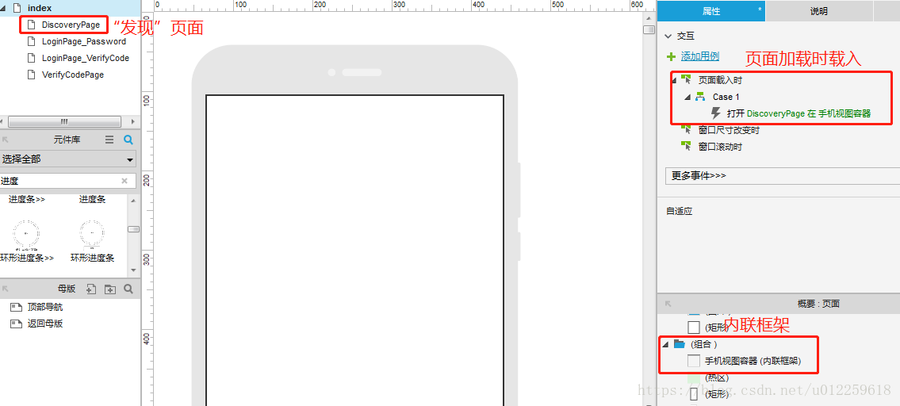Click the 窗口滚动时 event icon
This screenshot has height=406, width=900.
point(686,147)
